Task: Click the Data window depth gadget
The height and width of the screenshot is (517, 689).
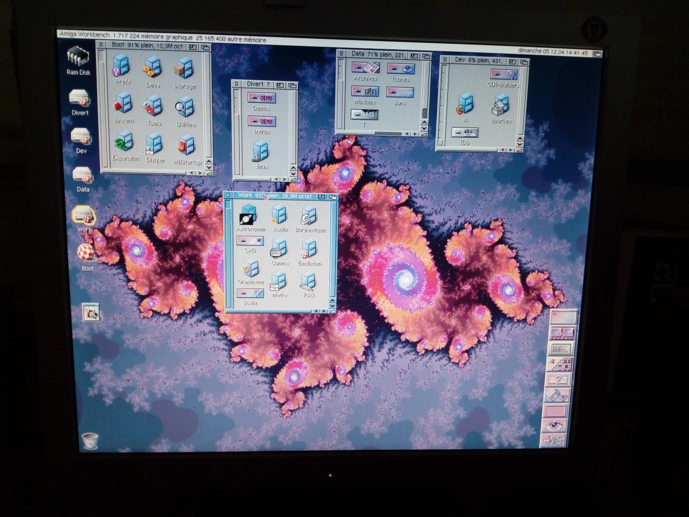Action: tap(426, 56)
